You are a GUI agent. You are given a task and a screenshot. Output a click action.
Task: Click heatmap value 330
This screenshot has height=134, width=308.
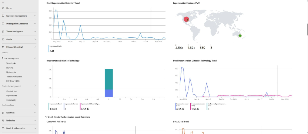[202, 48]
